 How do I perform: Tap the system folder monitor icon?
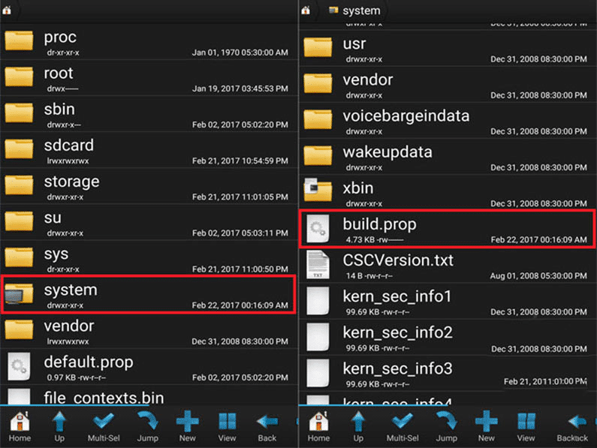coord(19,293)
